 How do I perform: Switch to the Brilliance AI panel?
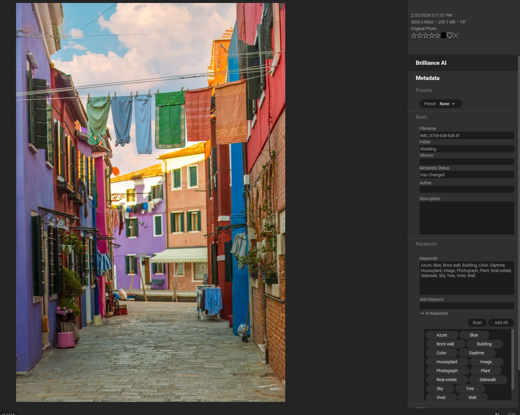pyautogui.click(x=431, y=63)
